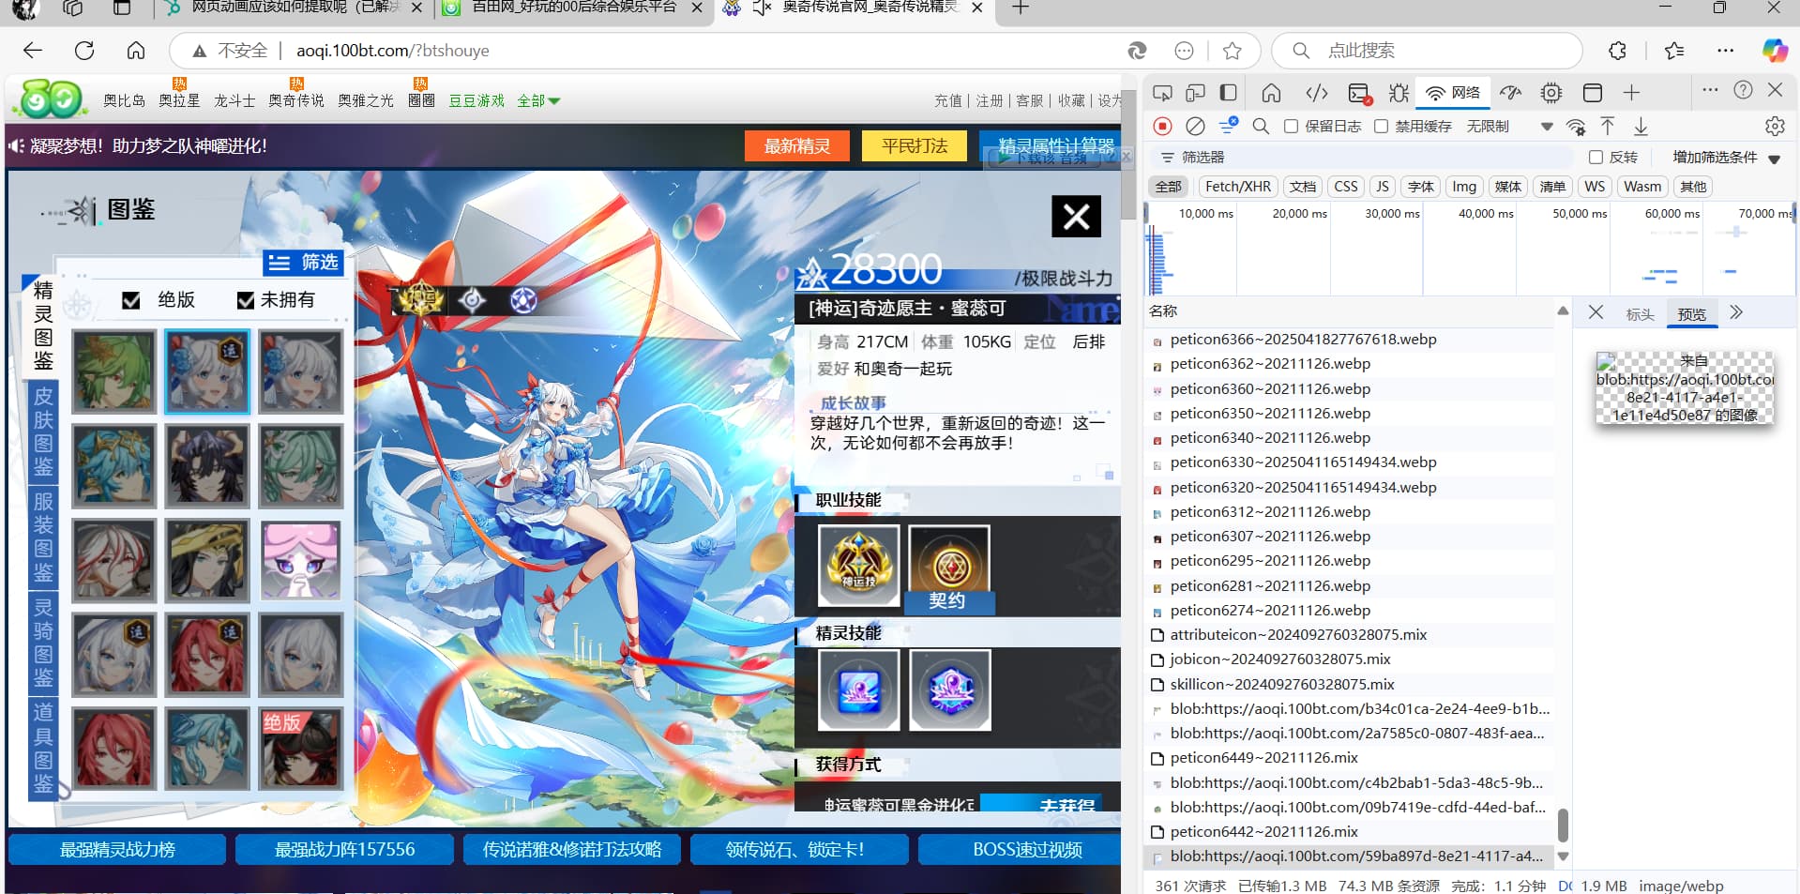1800x894 pixels.
Task: Open the 筛选 filter panel button
Action: click(303, 263)
